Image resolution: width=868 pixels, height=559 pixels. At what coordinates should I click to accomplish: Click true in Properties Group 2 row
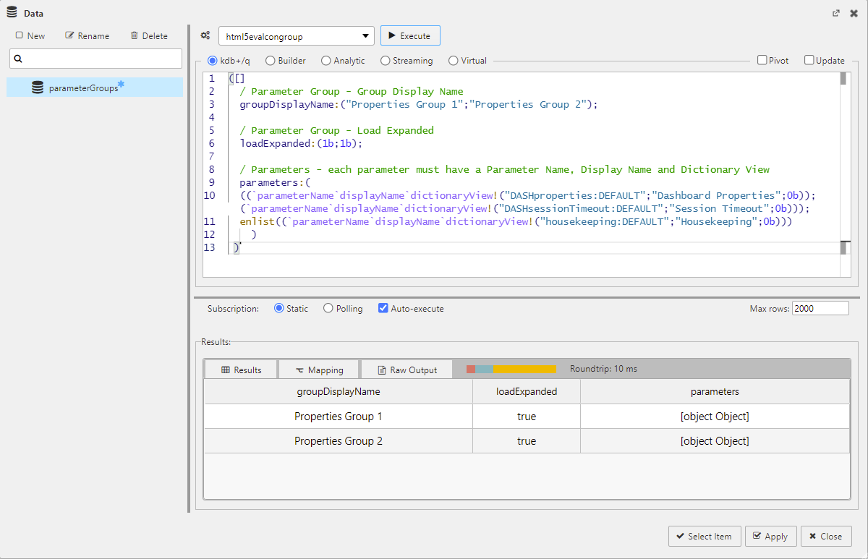tap(527, 441)
